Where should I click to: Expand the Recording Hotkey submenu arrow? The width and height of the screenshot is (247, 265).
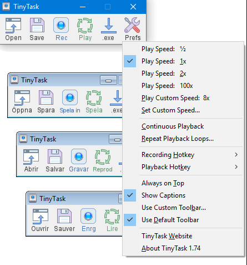pos(236,155)
